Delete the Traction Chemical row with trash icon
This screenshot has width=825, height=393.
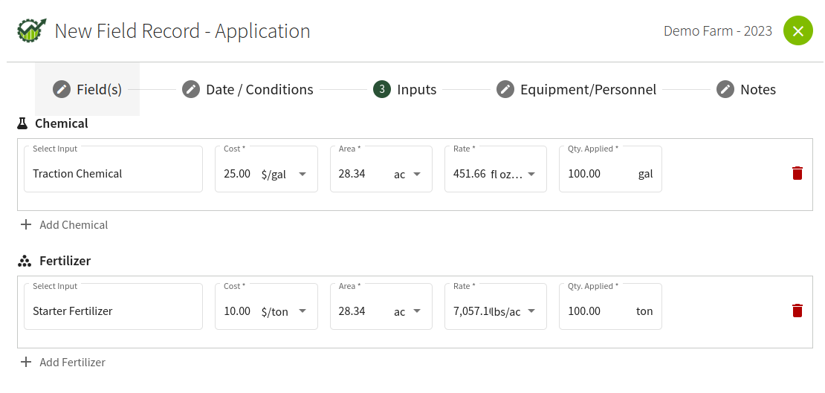(x=797, y=173)
